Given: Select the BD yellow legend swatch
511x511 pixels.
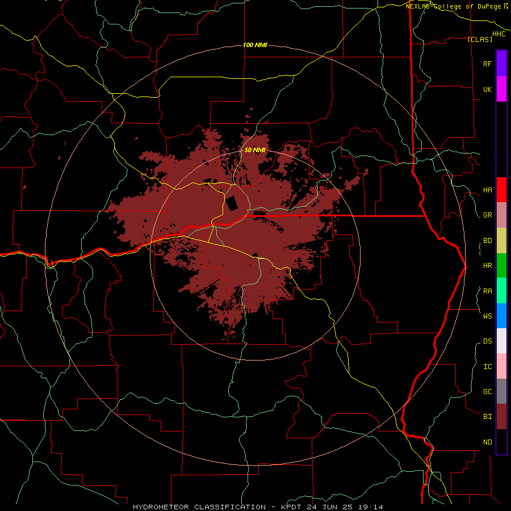Looking at the screenshot, I should 501,241.
